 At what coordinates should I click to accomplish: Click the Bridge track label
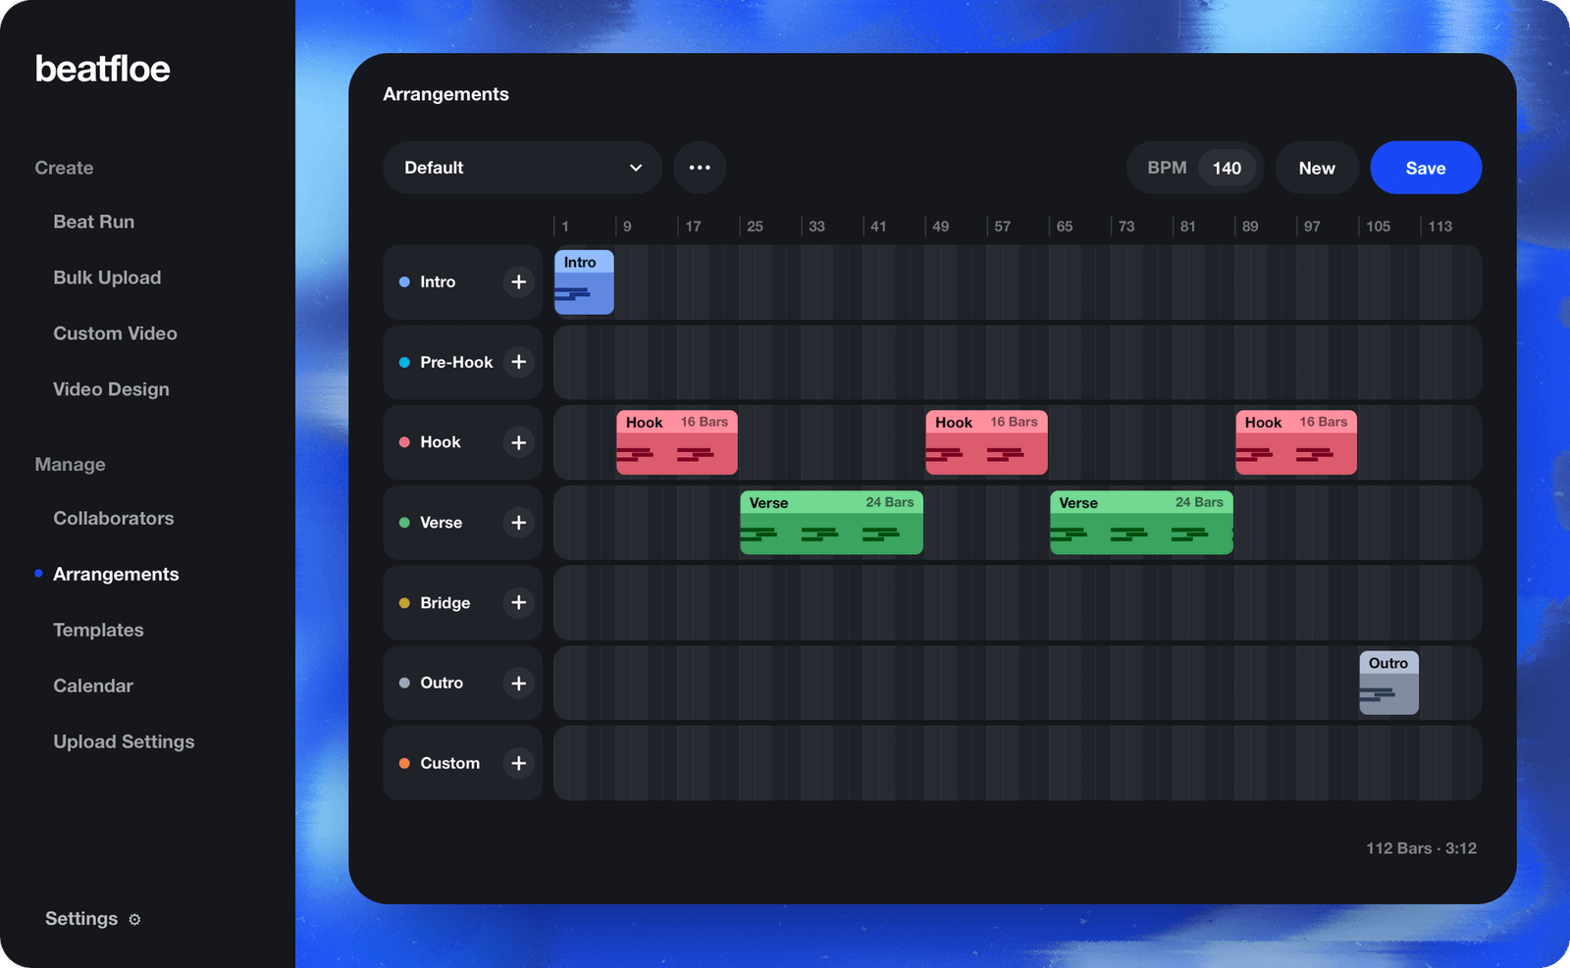click(445, 602)
